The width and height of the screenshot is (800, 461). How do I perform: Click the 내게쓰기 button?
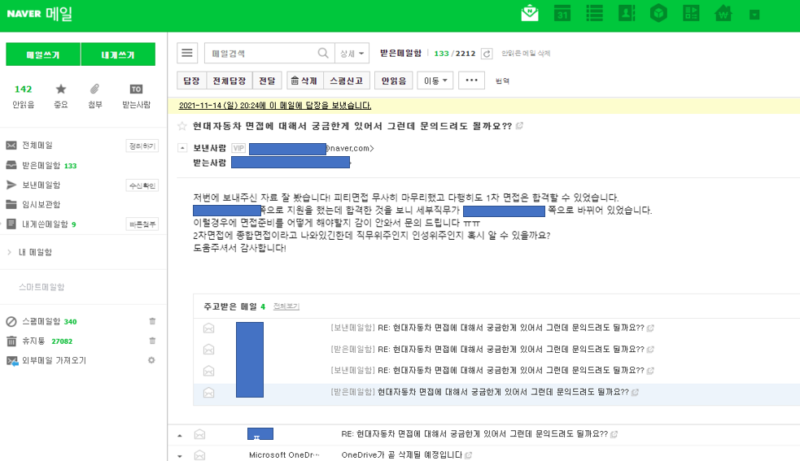118,54
